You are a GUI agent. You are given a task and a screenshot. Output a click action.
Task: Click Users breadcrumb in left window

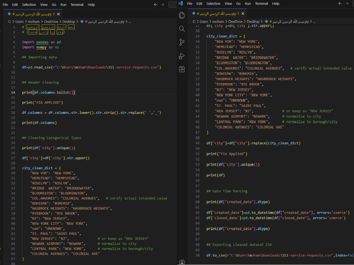click(x=19, y=22)
